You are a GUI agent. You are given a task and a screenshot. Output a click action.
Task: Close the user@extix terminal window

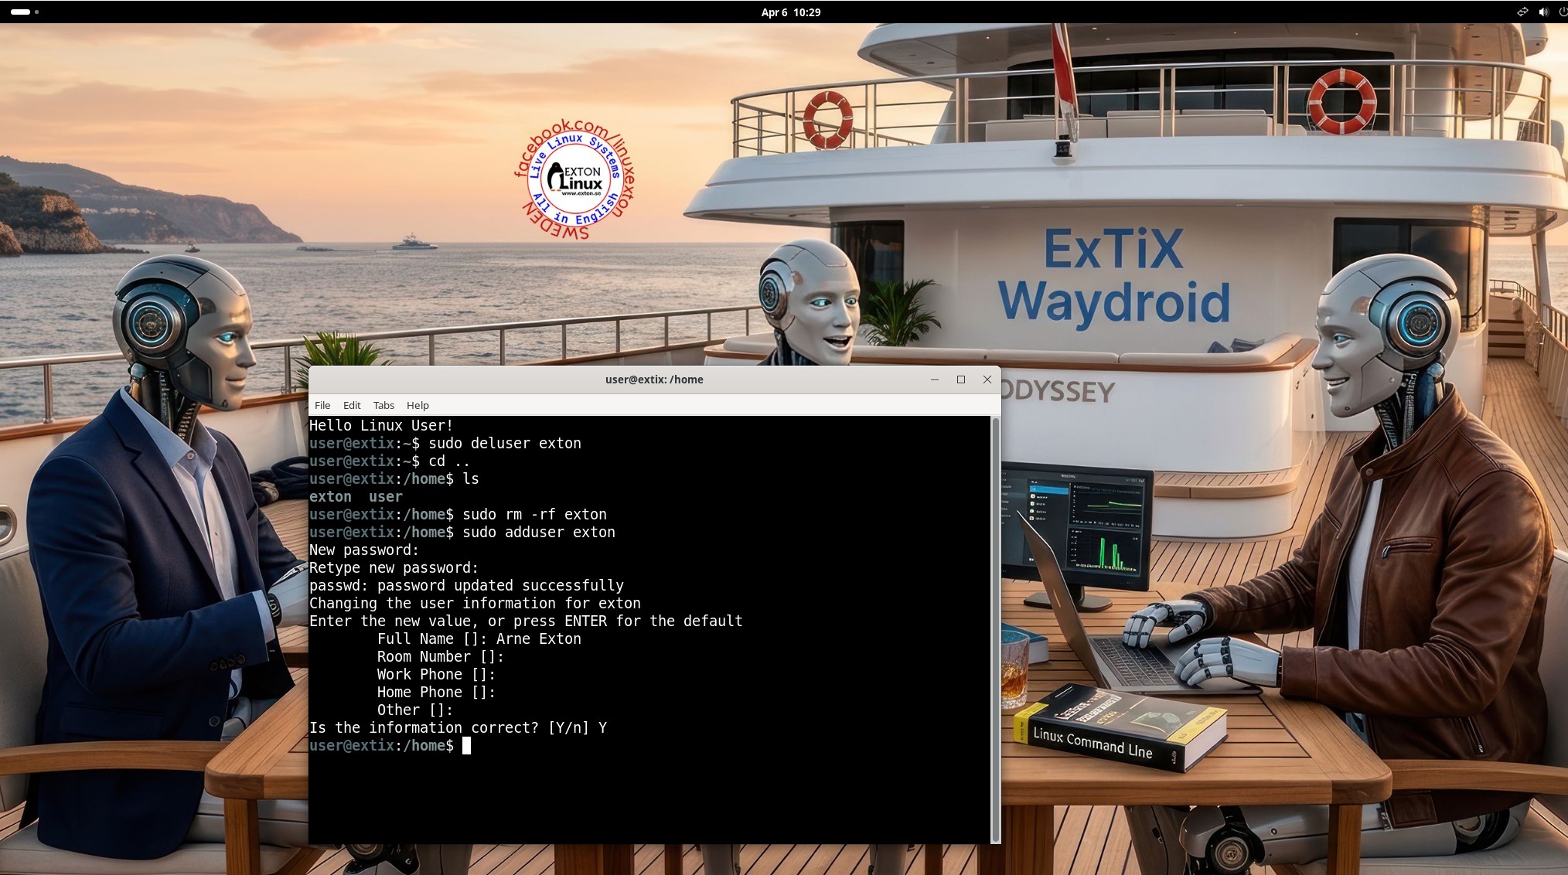(x=987, y=380)
